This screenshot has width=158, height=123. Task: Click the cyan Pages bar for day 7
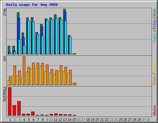click(x=38, y=44)
